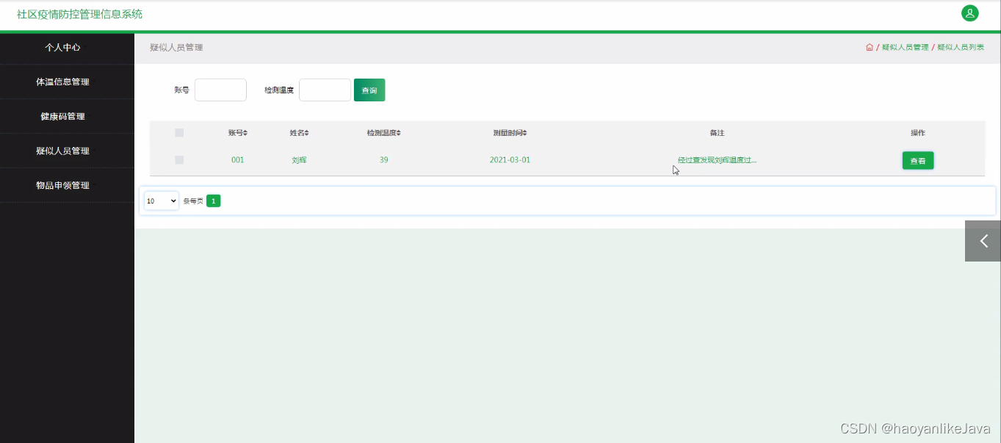Open the user avatar icon
The height and width of the screenshot is (443, 1001).
(x=969, y=13)
